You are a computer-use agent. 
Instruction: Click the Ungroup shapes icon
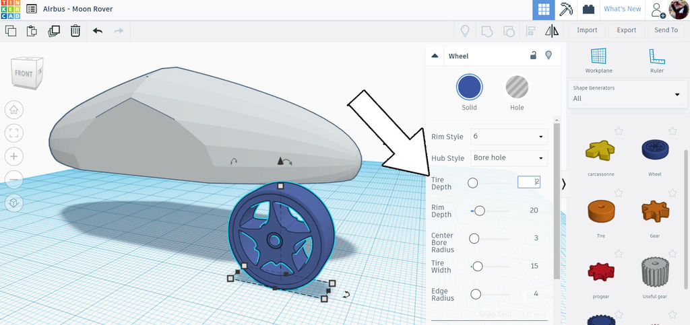509,31
